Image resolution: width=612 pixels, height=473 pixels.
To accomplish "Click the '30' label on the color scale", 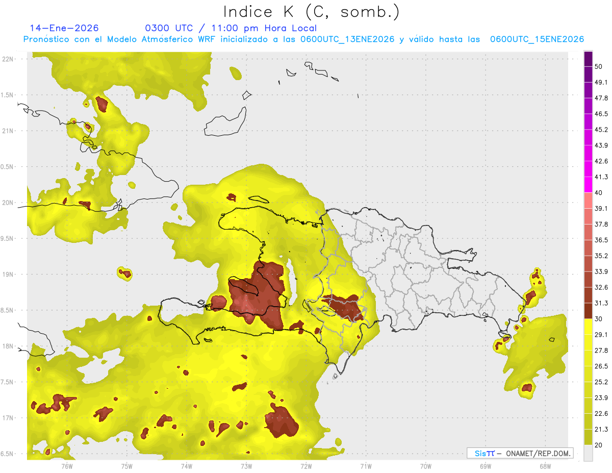I will tap(599, 319).
